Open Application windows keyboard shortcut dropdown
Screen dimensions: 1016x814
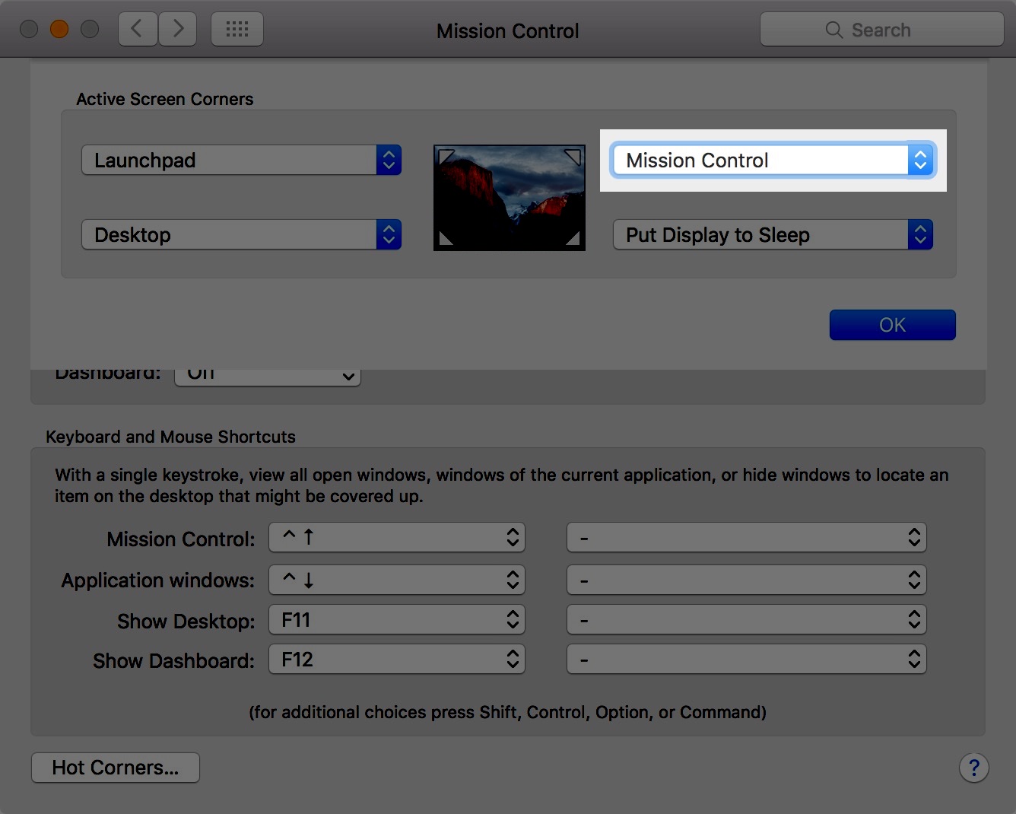coord(397,580)
